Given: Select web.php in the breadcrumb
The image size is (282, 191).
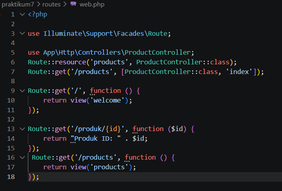Looking at the screenshot, I should pyautogui.click(x=92, y=4).
